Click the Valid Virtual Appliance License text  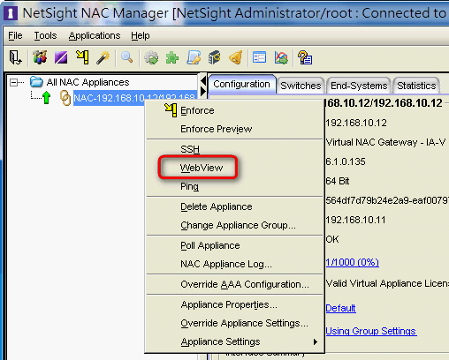(387, 283)
